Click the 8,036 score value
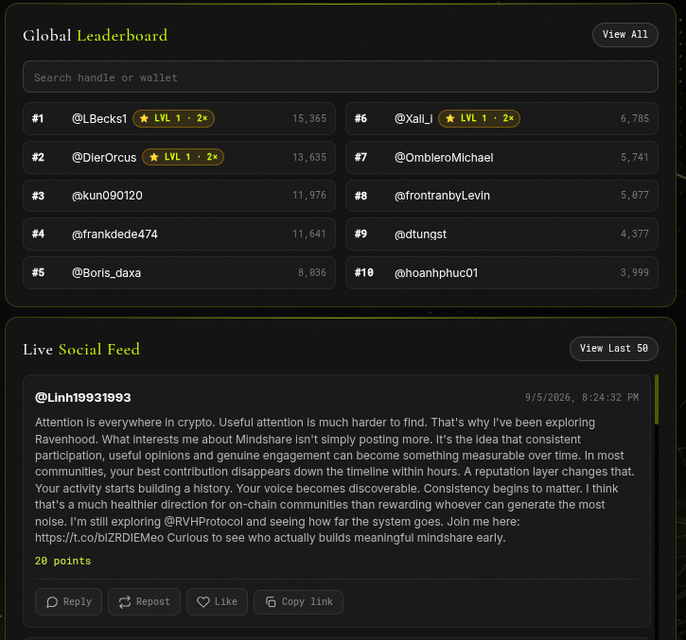Screen dimensions: 686x640 (x=312, y=273)
